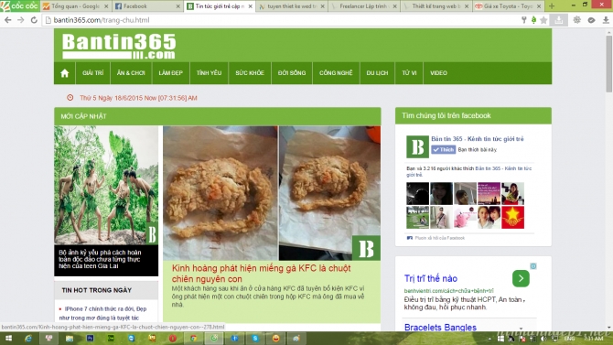Open Bracelets Bangles ad link
The image size is (613, 345).
pos(440,328)
